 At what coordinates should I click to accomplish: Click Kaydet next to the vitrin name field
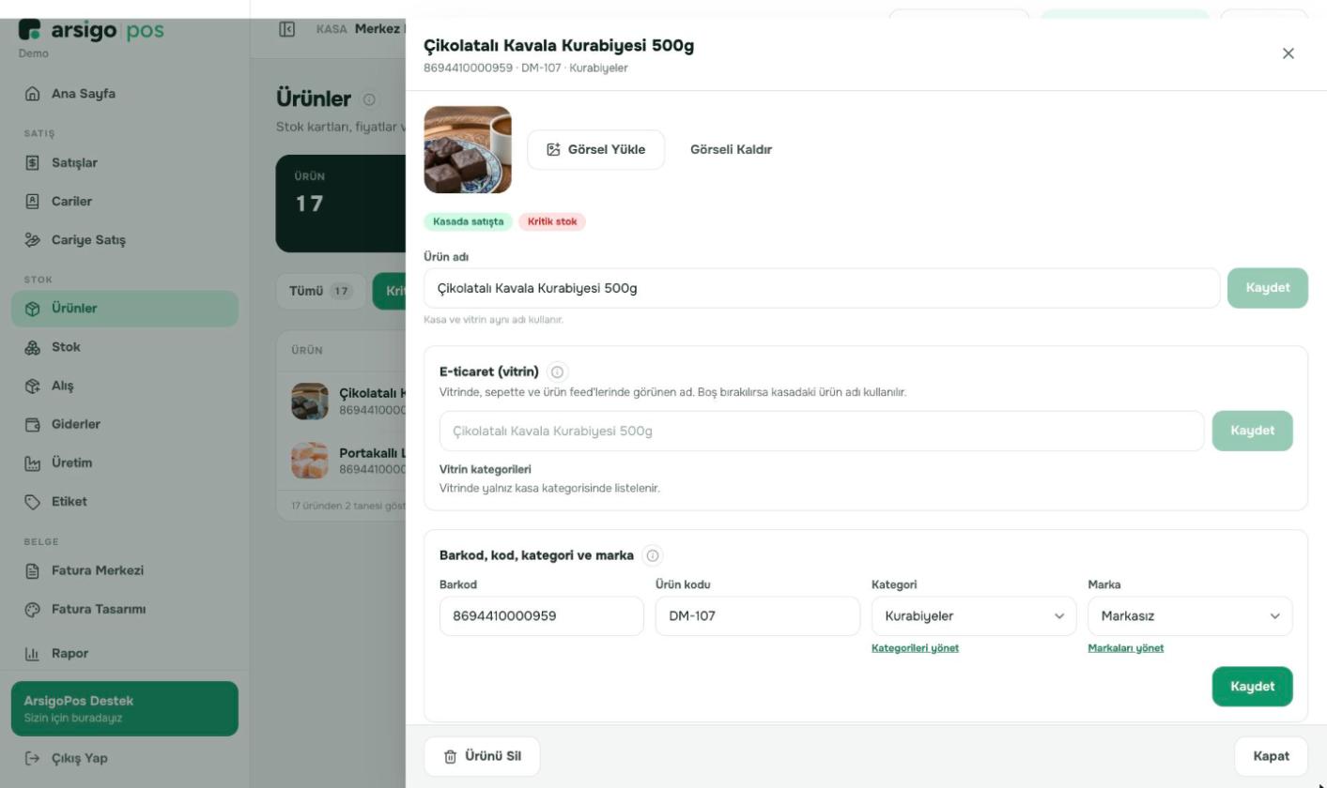click(x=1253, y=431)
